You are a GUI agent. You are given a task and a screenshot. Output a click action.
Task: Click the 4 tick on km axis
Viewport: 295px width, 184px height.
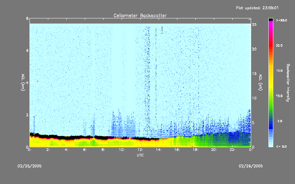click(x=27, y=82)
